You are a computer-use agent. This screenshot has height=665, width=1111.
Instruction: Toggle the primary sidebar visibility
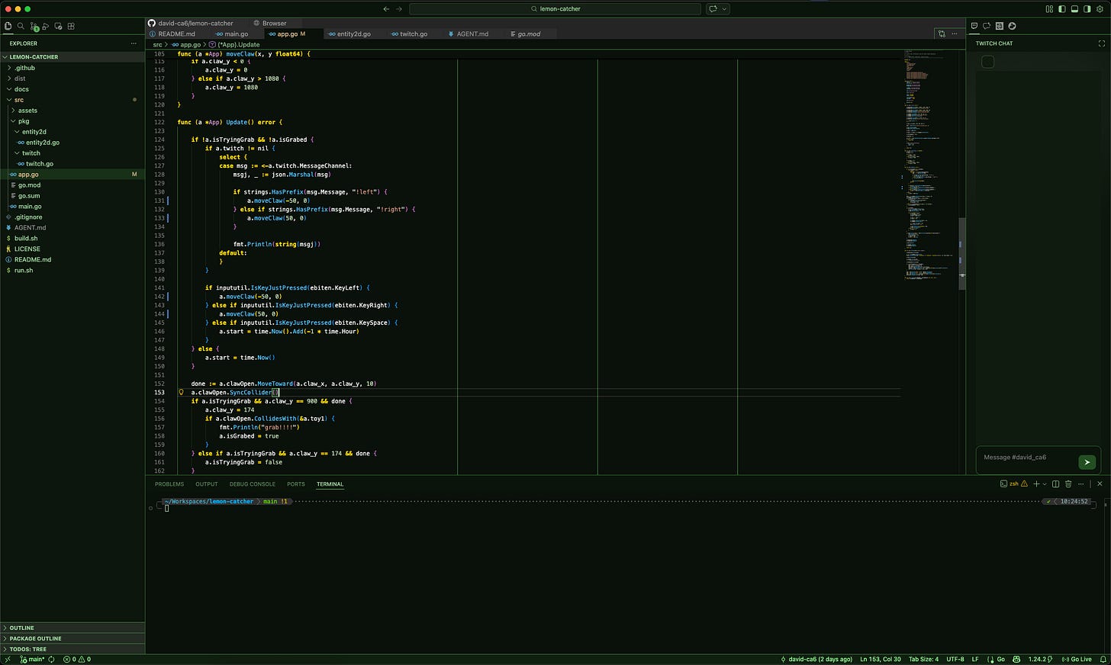[1061, 9]
